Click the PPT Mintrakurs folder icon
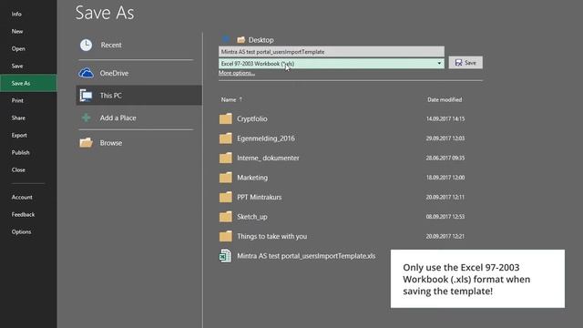Screen dimensions: 583x328 tap(225, 197)
